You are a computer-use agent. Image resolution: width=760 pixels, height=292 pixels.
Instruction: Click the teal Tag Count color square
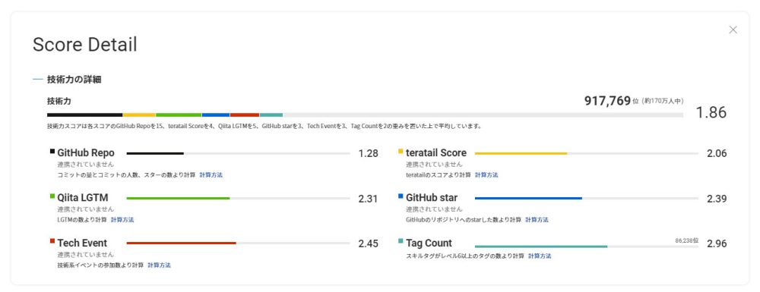pos(401,240)
